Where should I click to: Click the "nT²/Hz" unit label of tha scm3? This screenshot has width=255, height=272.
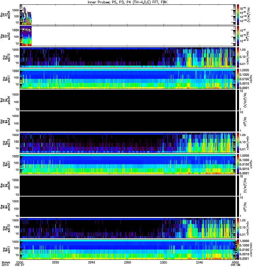click(x=247, y=36)
